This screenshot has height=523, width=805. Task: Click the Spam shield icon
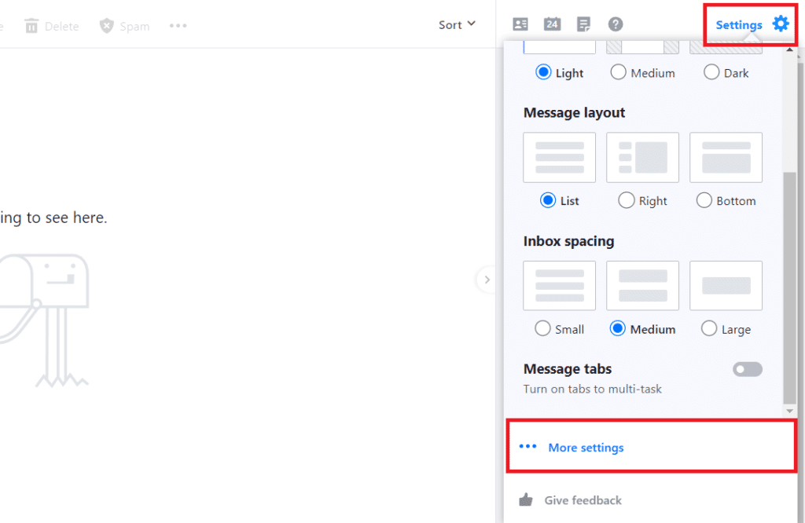click(105, 25)
